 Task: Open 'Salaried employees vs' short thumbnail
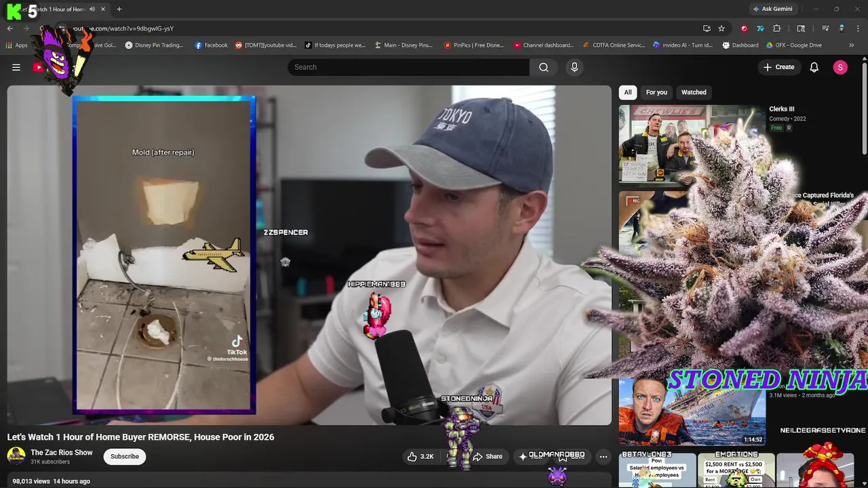pyautogui.click(x=657, y=470)
